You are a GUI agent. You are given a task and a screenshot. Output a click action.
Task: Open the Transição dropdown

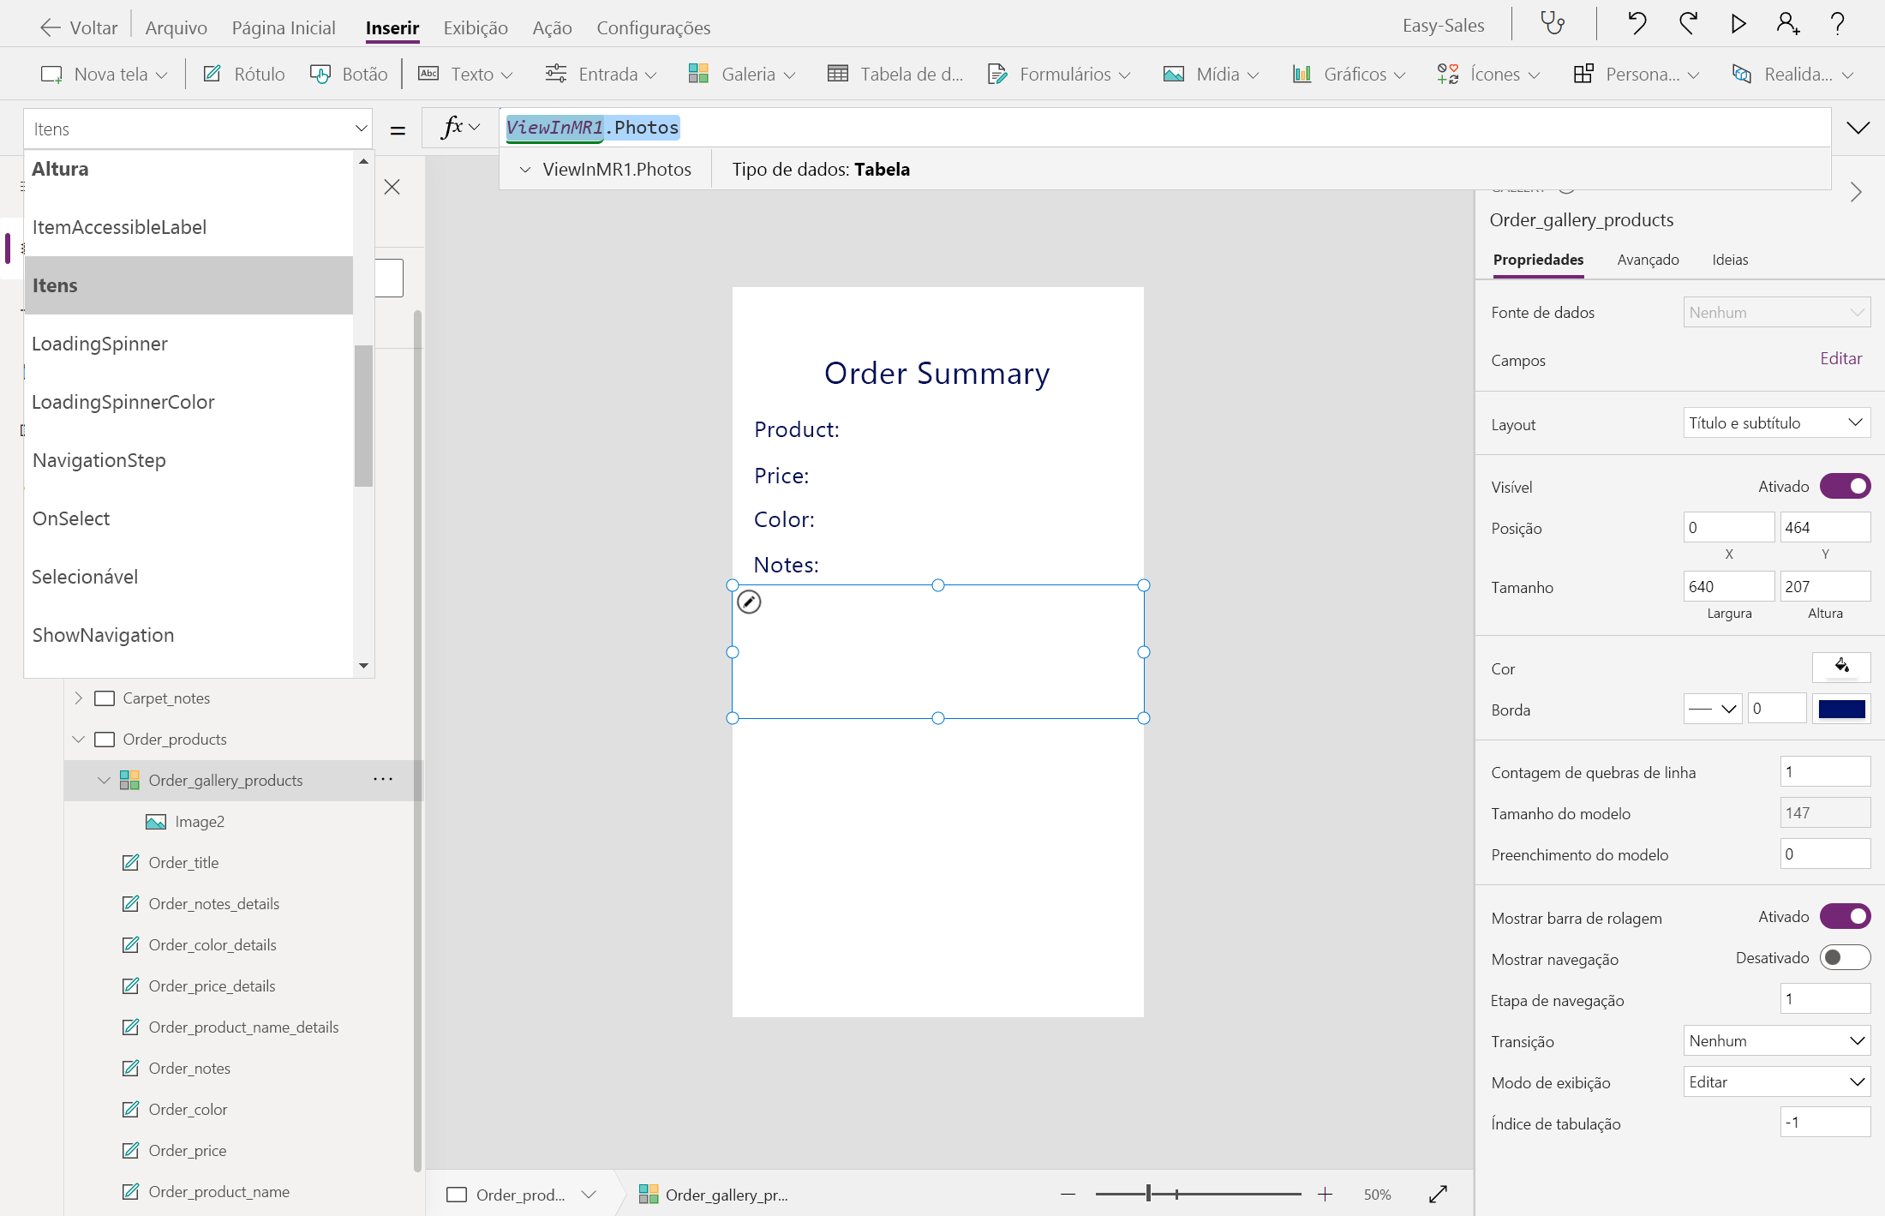click(x=1776, y=1040)
